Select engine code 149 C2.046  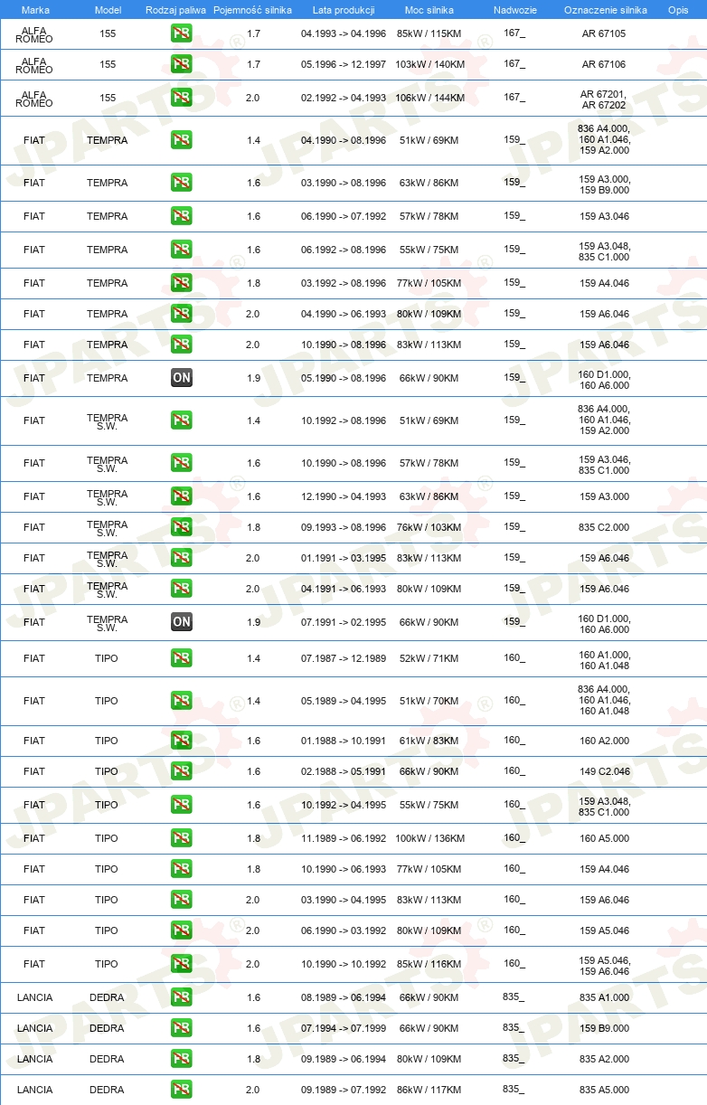(605, 771)
